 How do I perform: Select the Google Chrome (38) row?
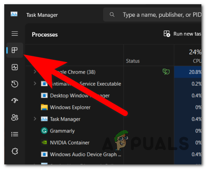click(x=113, y=72)
